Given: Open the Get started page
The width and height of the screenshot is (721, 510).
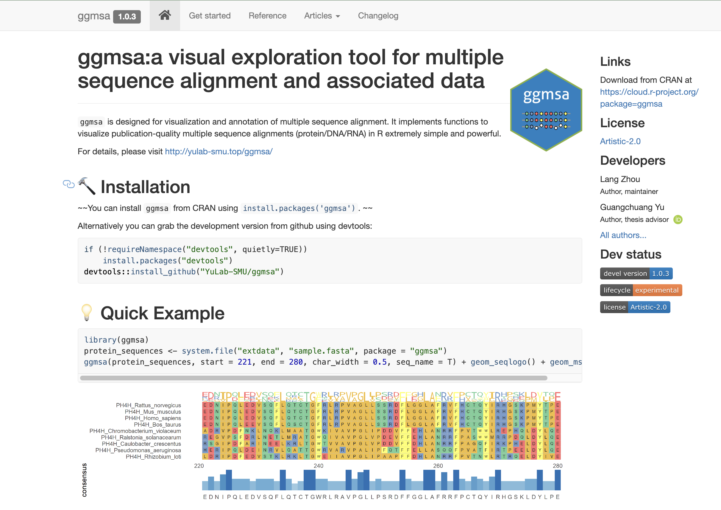Looking at the screenshot, I should tap(210, 16).
